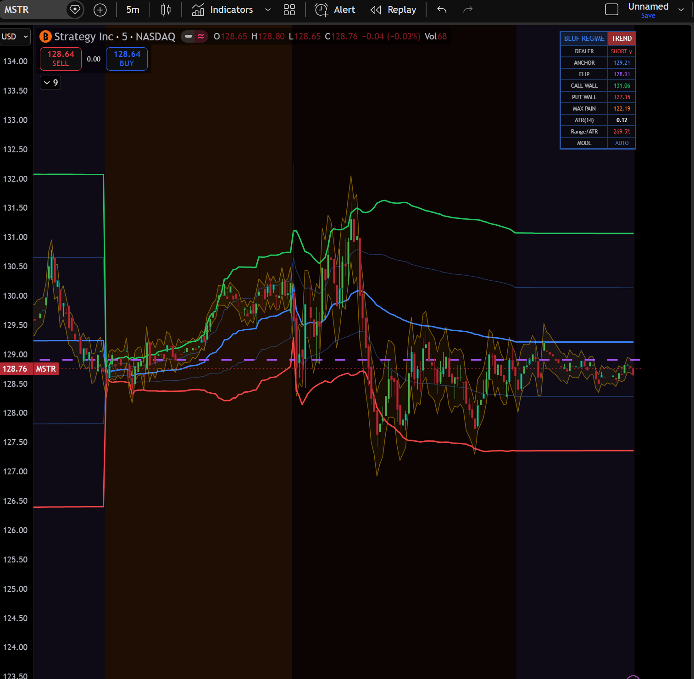Click the DEALER row label

coord(584,51)
